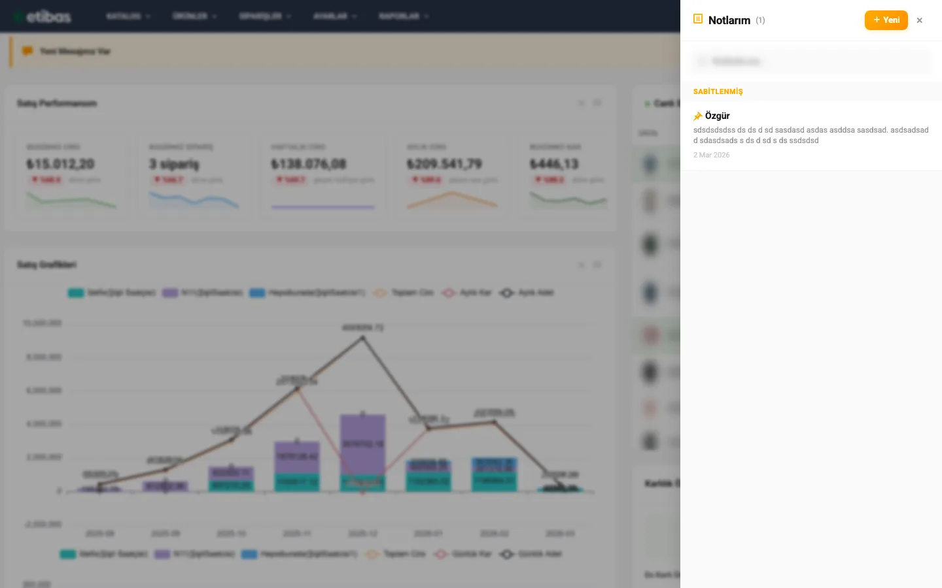The image size is (942, 588).
Task: Focus the notes search field
Action: tap(811, 61)
